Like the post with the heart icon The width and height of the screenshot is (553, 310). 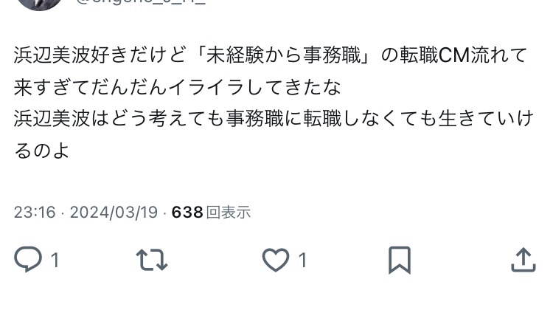pyautogui.click(x=276, y=260)
